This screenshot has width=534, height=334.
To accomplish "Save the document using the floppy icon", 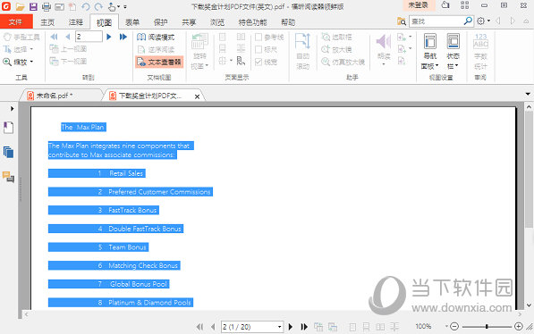I will [x=33, y=6].
